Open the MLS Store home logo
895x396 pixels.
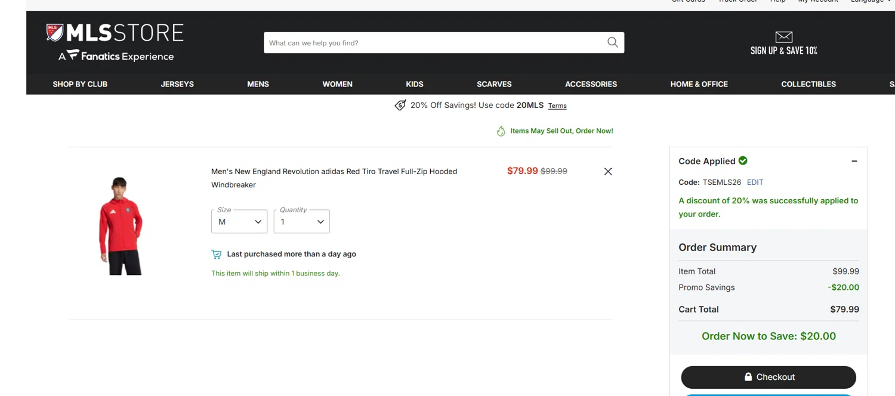click(x=115, y=33)
